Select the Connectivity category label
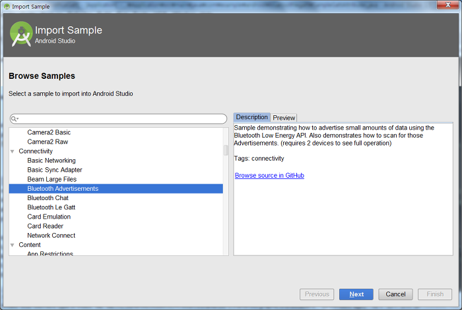This screenshot has width=462, height=310. [x=36, y=151]
